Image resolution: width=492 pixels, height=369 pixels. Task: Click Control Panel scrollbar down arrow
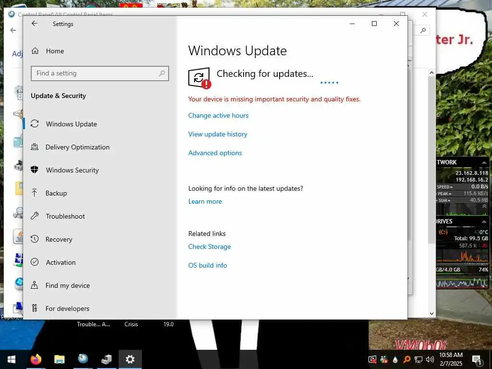431,313
